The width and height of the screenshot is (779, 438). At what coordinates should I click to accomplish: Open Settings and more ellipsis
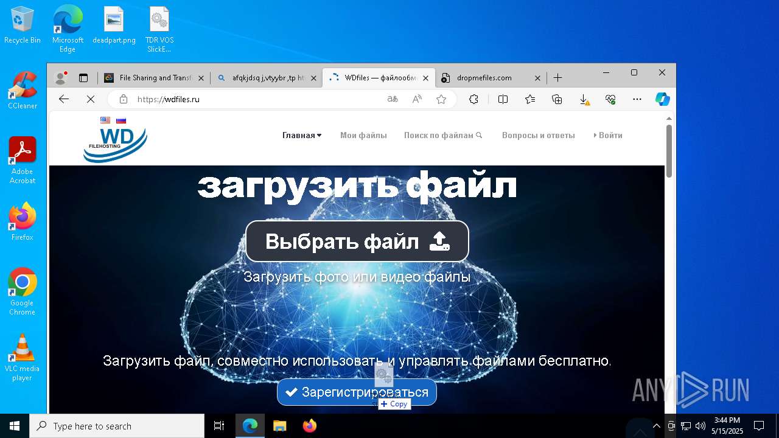coord(637,99)
